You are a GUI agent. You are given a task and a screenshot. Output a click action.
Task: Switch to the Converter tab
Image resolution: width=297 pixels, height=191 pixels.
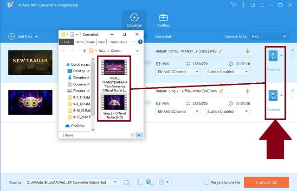(x=134, y=20)
